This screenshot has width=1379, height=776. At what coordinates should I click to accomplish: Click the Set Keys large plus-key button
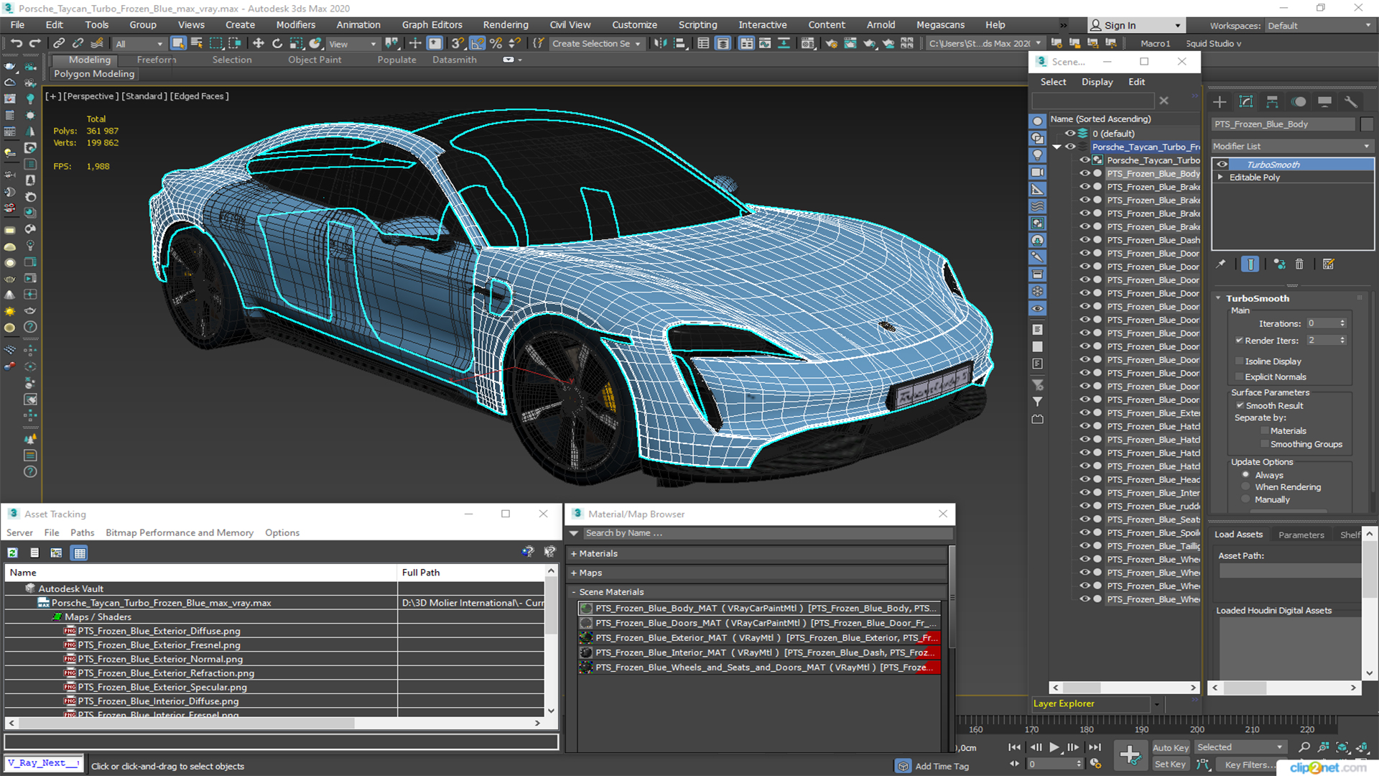[x=1130, y=755]
